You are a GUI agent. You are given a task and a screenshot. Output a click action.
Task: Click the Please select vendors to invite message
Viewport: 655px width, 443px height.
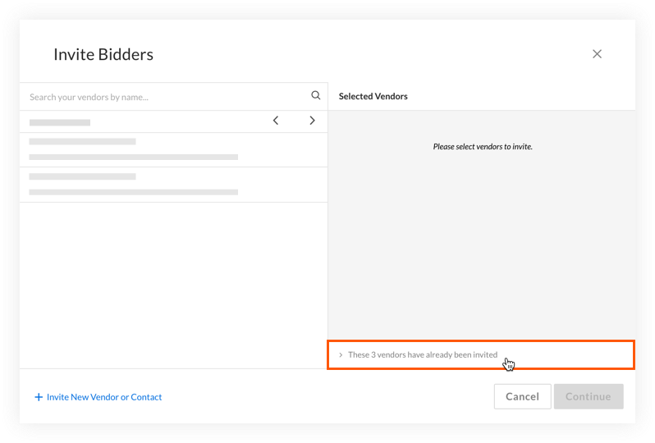[483, 147]
